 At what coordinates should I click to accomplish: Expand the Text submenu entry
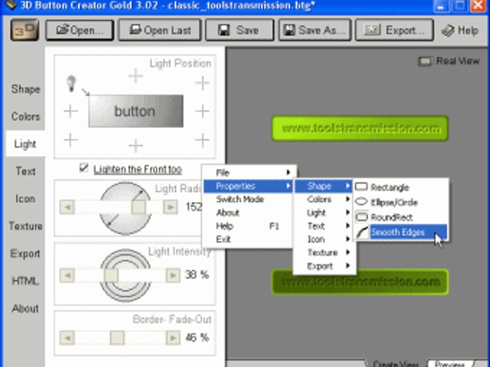click(325, 226)
